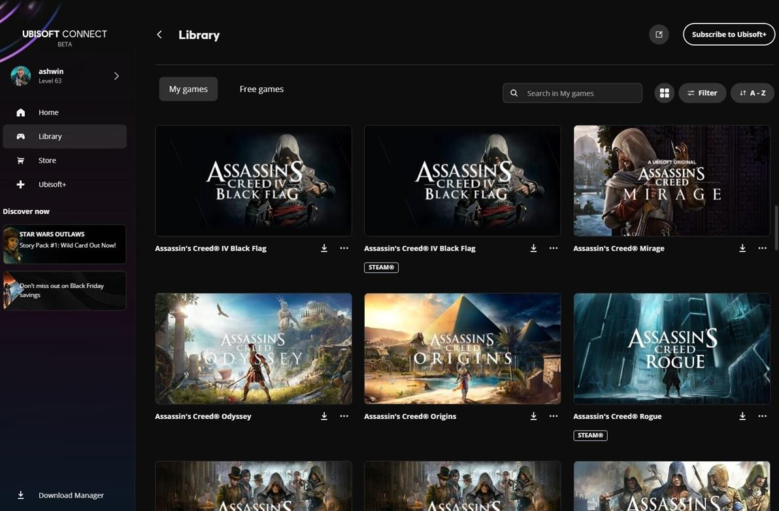The height and width of the screenshot is (511, 779).
Task: Download Assassin's Creed Mirage
Action: (742, 248)
